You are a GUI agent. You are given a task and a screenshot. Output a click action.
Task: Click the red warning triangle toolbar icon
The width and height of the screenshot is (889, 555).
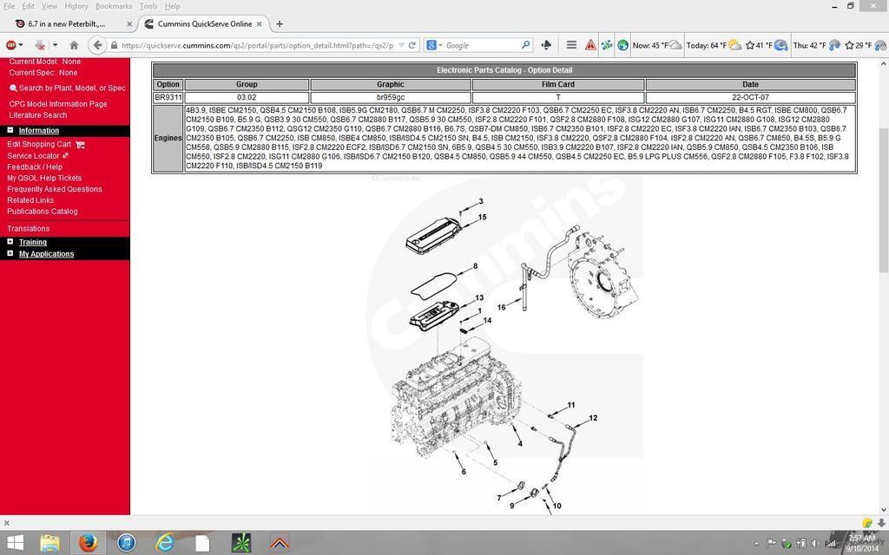(x=590, y=45)
